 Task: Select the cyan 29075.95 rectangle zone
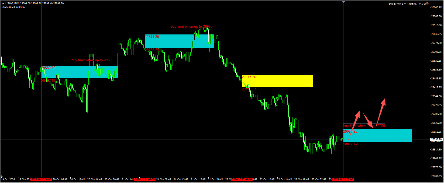[x=378, y=135]
